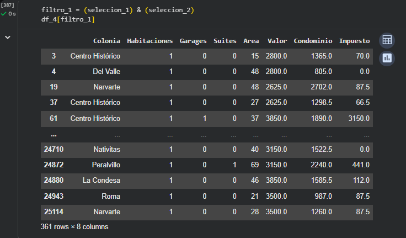
Task: Click the 3150.0 Impuesto value
Action: (358, 119)
